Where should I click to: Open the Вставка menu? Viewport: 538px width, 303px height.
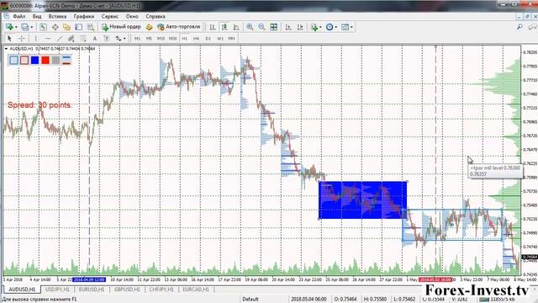[x=57, y=16]
